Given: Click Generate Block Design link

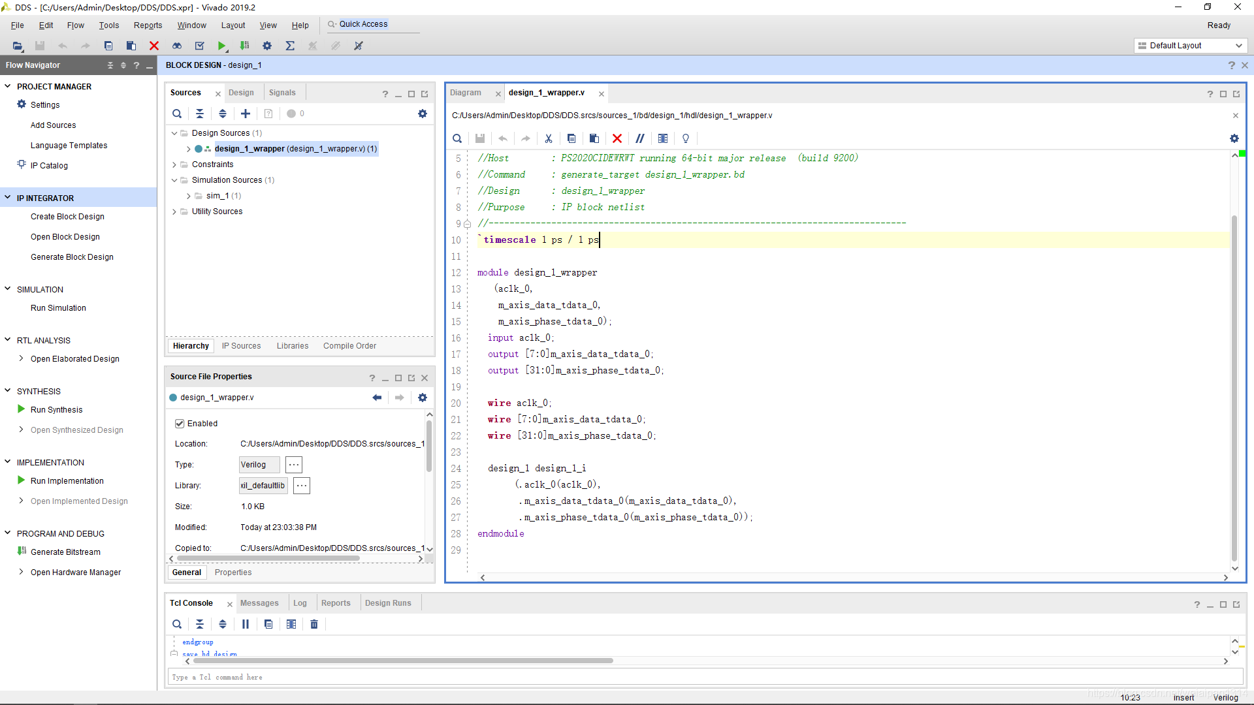Looking at the screenshot, I should tap(72, 257).
